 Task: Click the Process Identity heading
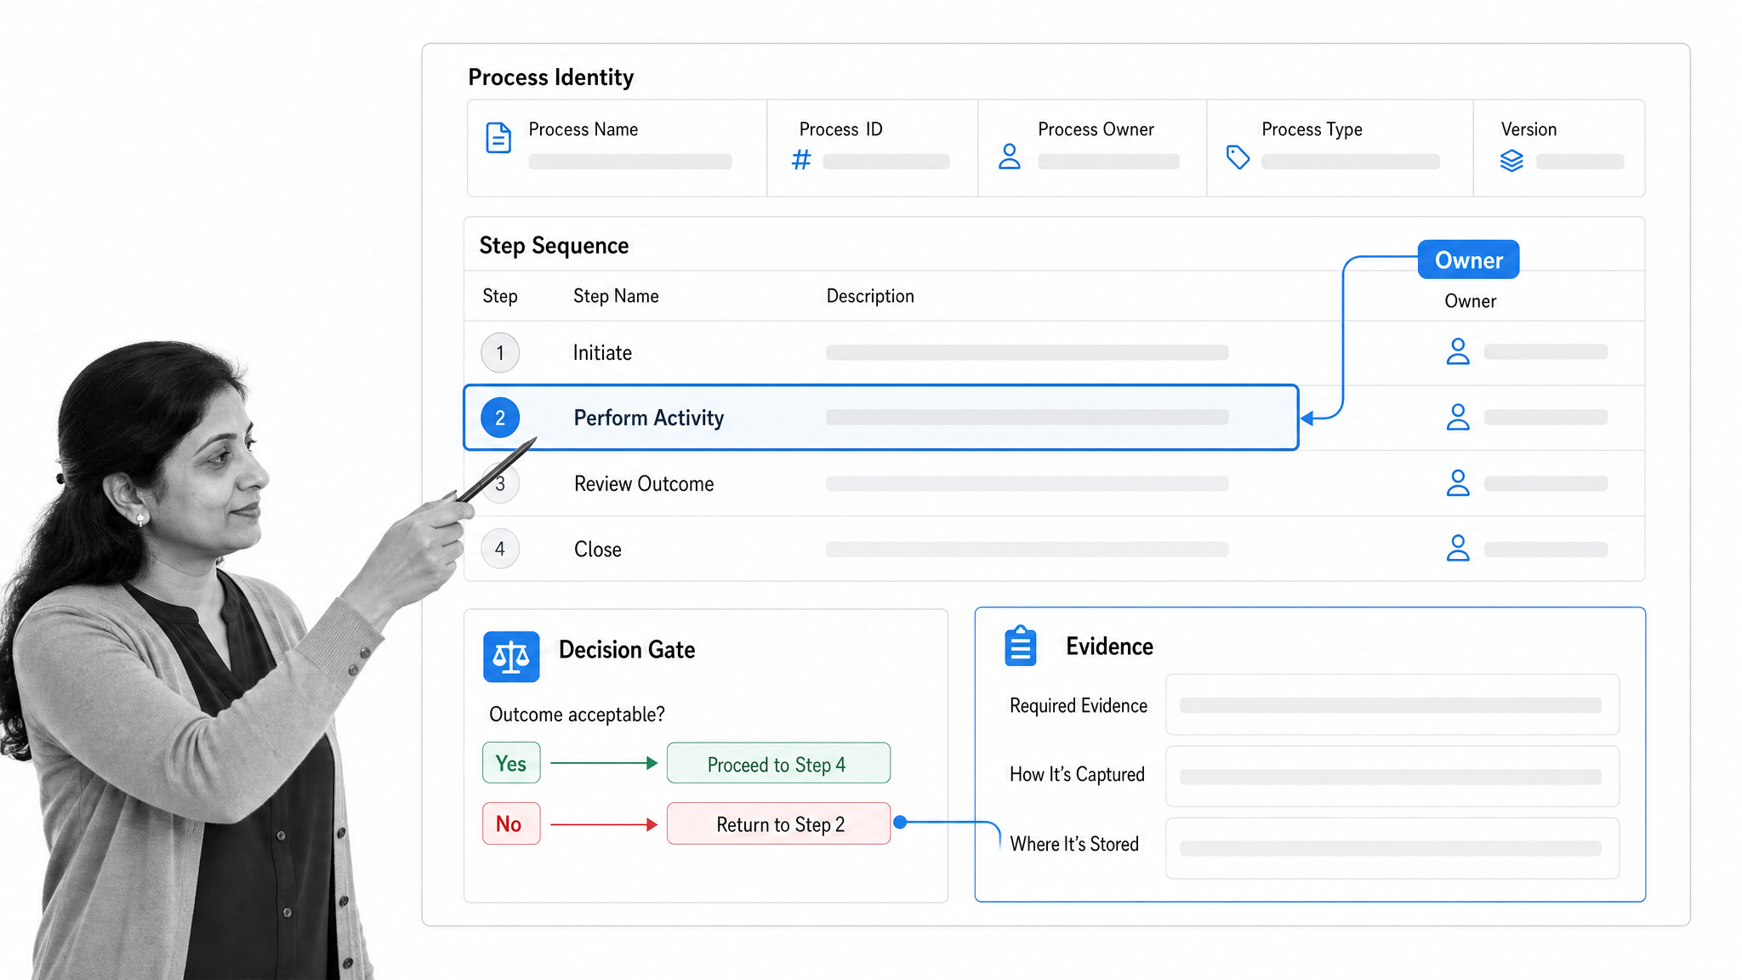tap(550, 77)
